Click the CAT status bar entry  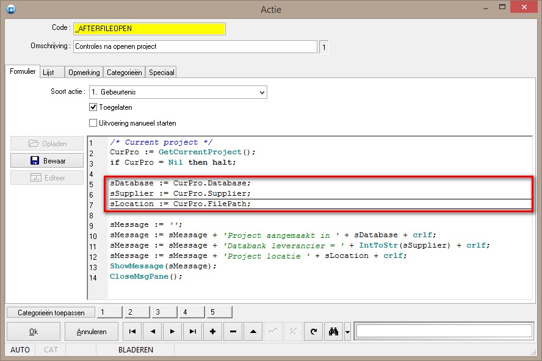coord(51,350)
